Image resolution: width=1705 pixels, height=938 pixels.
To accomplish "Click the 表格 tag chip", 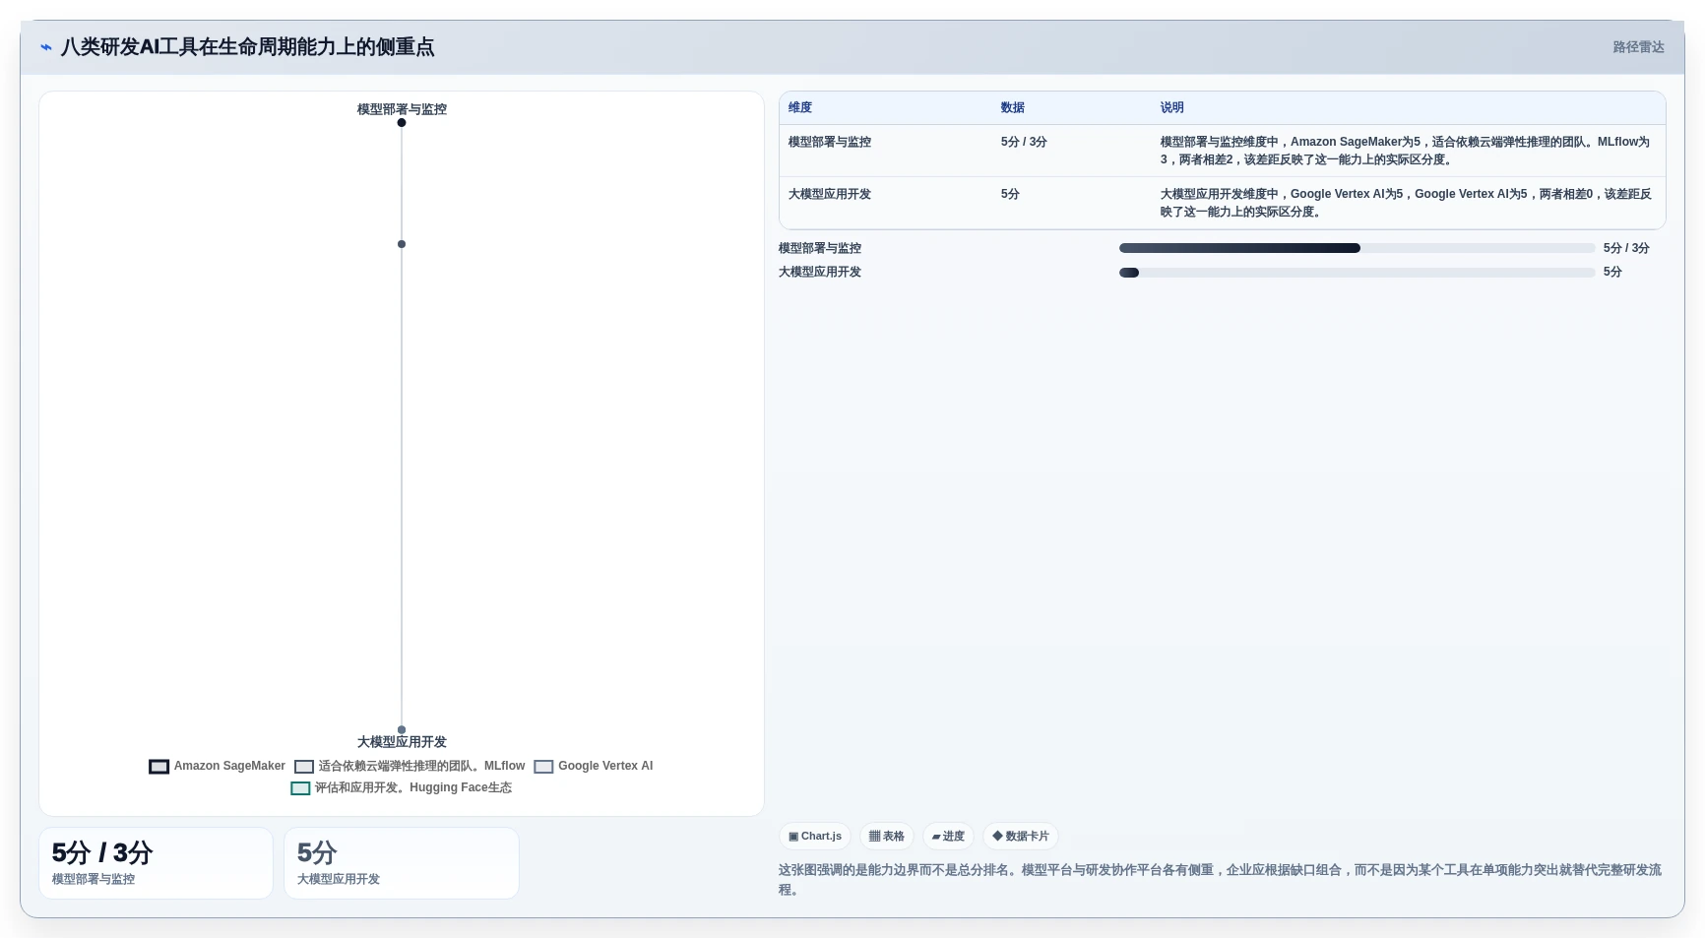I will point(887,837).
